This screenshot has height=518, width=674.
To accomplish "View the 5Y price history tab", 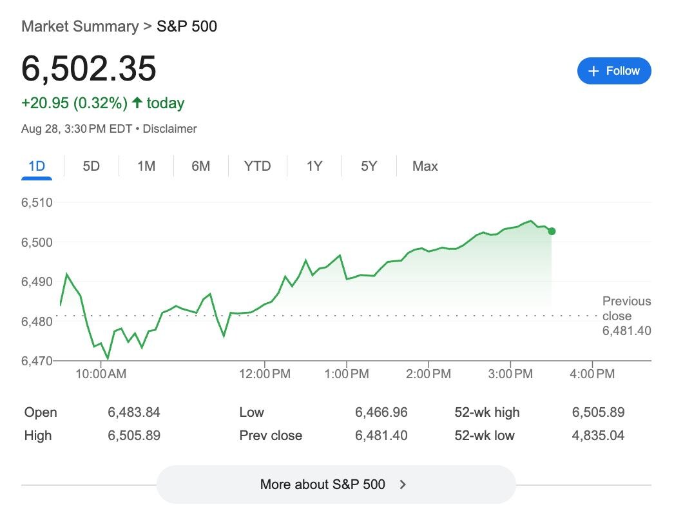I will 369,166.
